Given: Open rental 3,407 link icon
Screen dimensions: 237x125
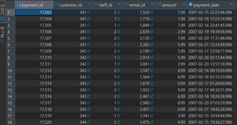Looking at the screenshot, I should pos(152,109).
